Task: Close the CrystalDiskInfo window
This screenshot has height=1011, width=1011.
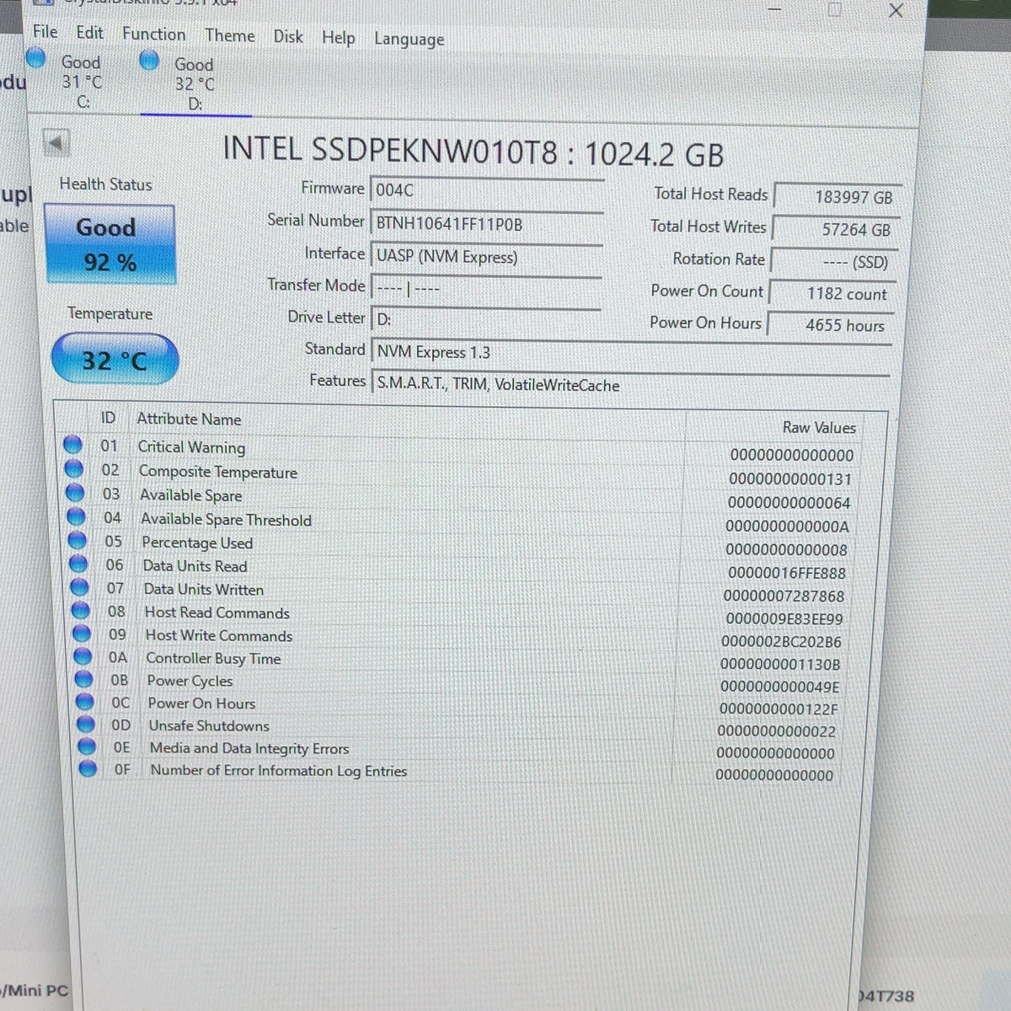Action: point(896,11)
